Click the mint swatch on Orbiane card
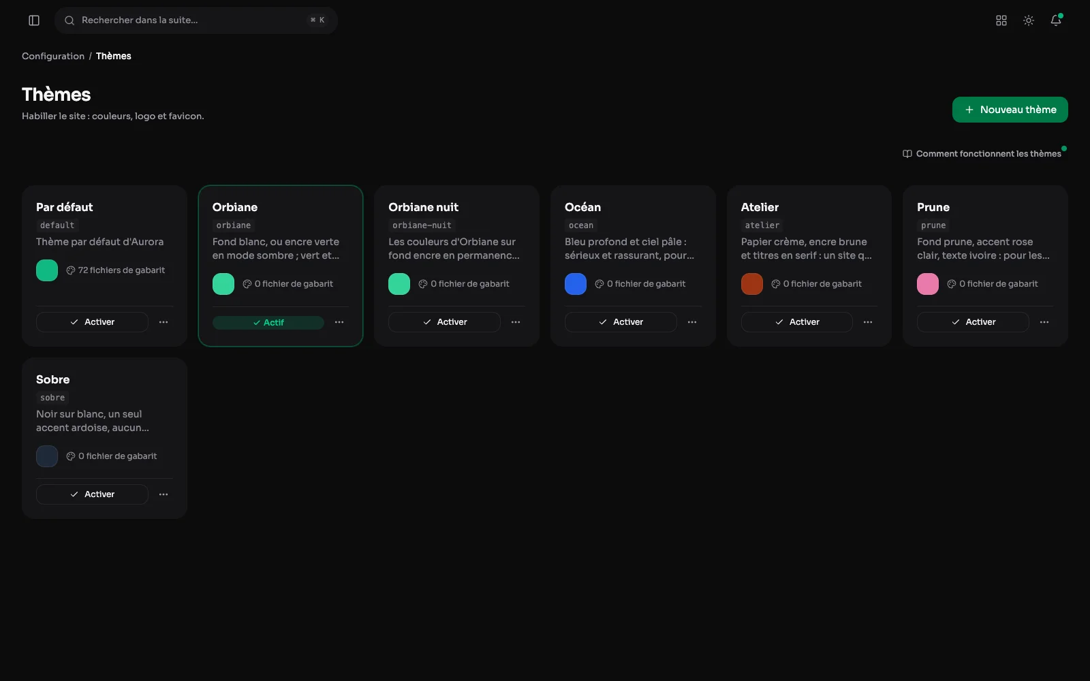The width and height of the screenshot is (1090, 681). click(223, 284)
